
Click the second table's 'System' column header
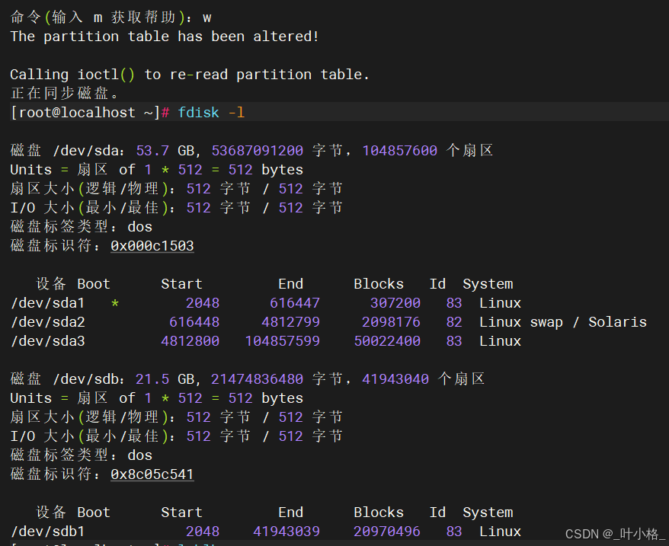coord(488,512)
